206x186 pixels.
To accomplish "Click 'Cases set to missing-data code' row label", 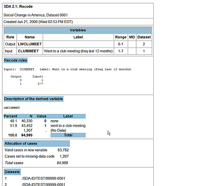I will pos(30,156).
